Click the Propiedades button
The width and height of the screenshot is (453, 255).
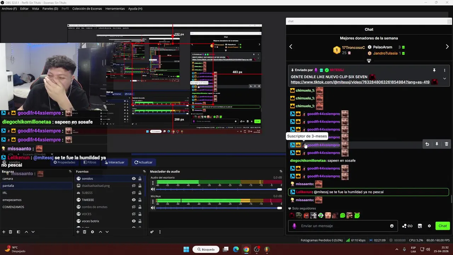click(x=64, y=162)
